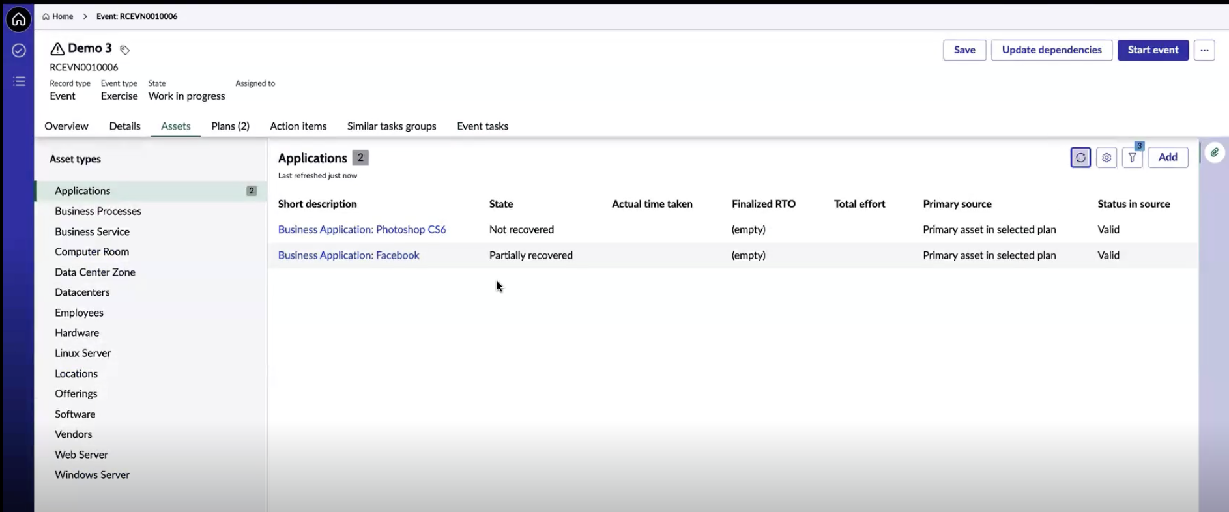
Task: Click the Home breadcrumb link
Action: (x=58, y=16)
